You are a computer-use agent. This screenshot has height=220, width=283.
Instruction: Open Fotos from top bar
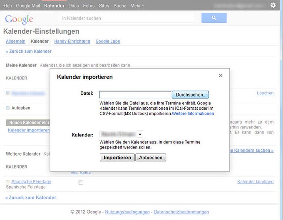(x=89, y=6)
